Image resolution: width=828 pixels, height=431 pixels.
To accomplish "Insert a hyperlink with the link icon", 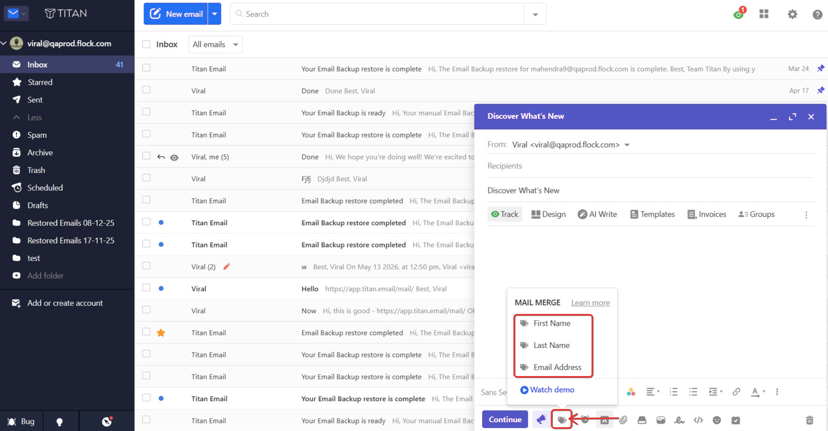I will (736, 391).
